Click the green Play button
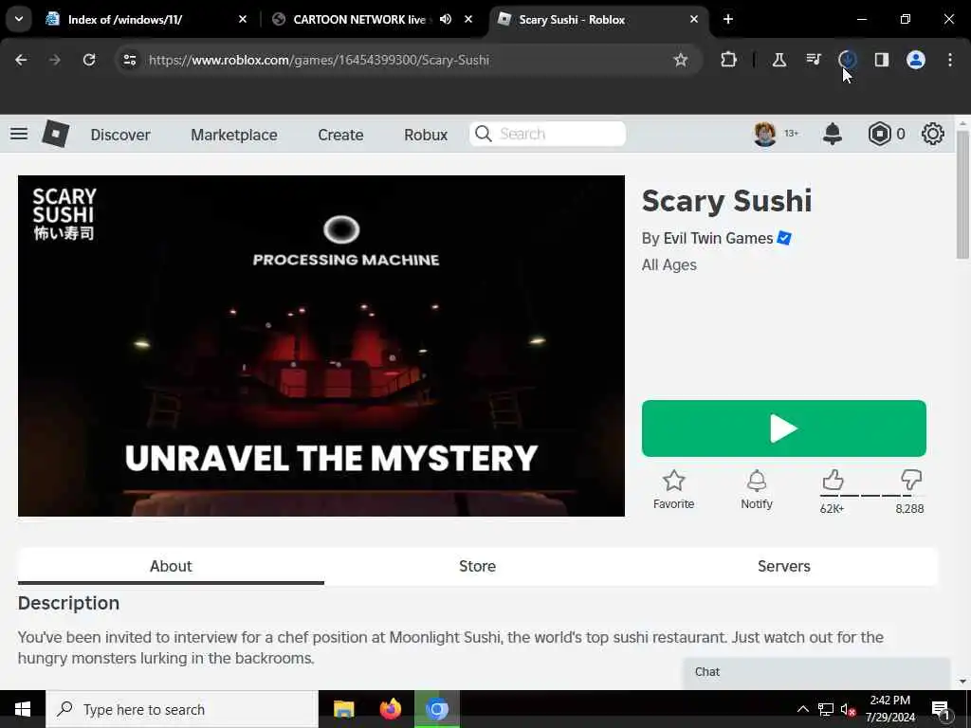Image resolution: width=971 pixels, height=728 pixels. [784, 428]
